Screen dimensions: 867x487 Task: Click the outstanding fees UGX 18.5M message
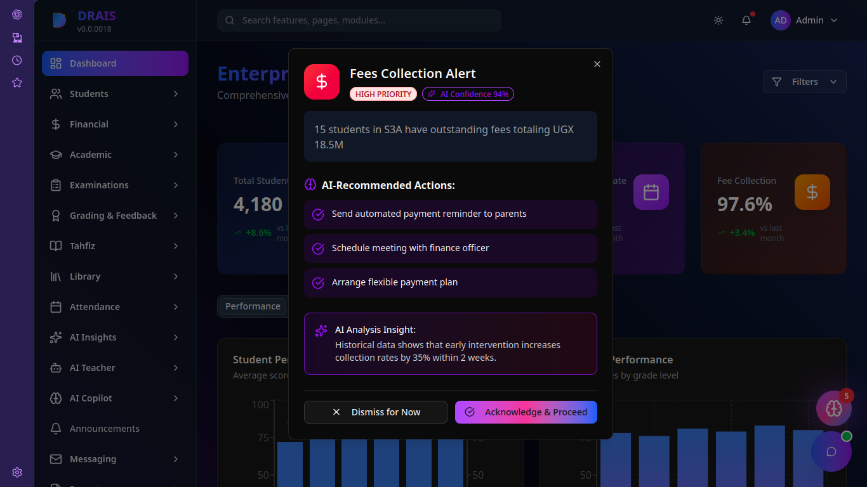point(451,137)
